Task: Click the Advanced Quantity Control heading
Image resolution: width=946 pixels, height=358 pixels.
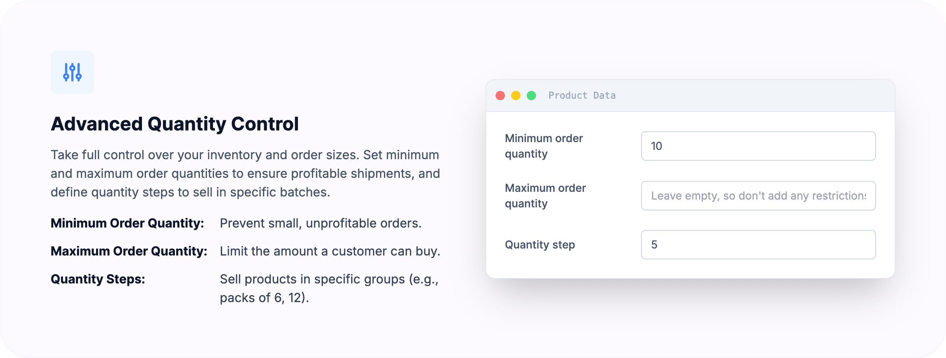Action: point(175,124)
